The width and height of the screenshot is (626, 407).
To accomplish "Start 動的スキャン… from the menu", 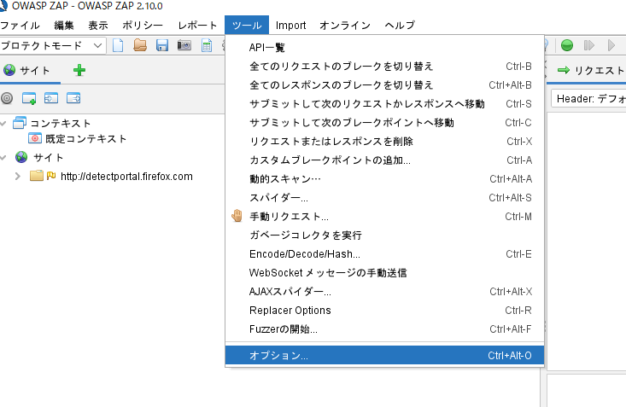I will coord(384,179).
